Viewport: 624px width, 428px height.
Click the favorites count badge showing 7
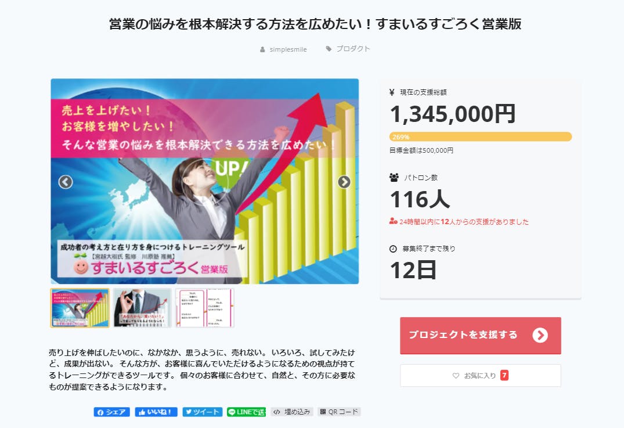tap(504, 375)
